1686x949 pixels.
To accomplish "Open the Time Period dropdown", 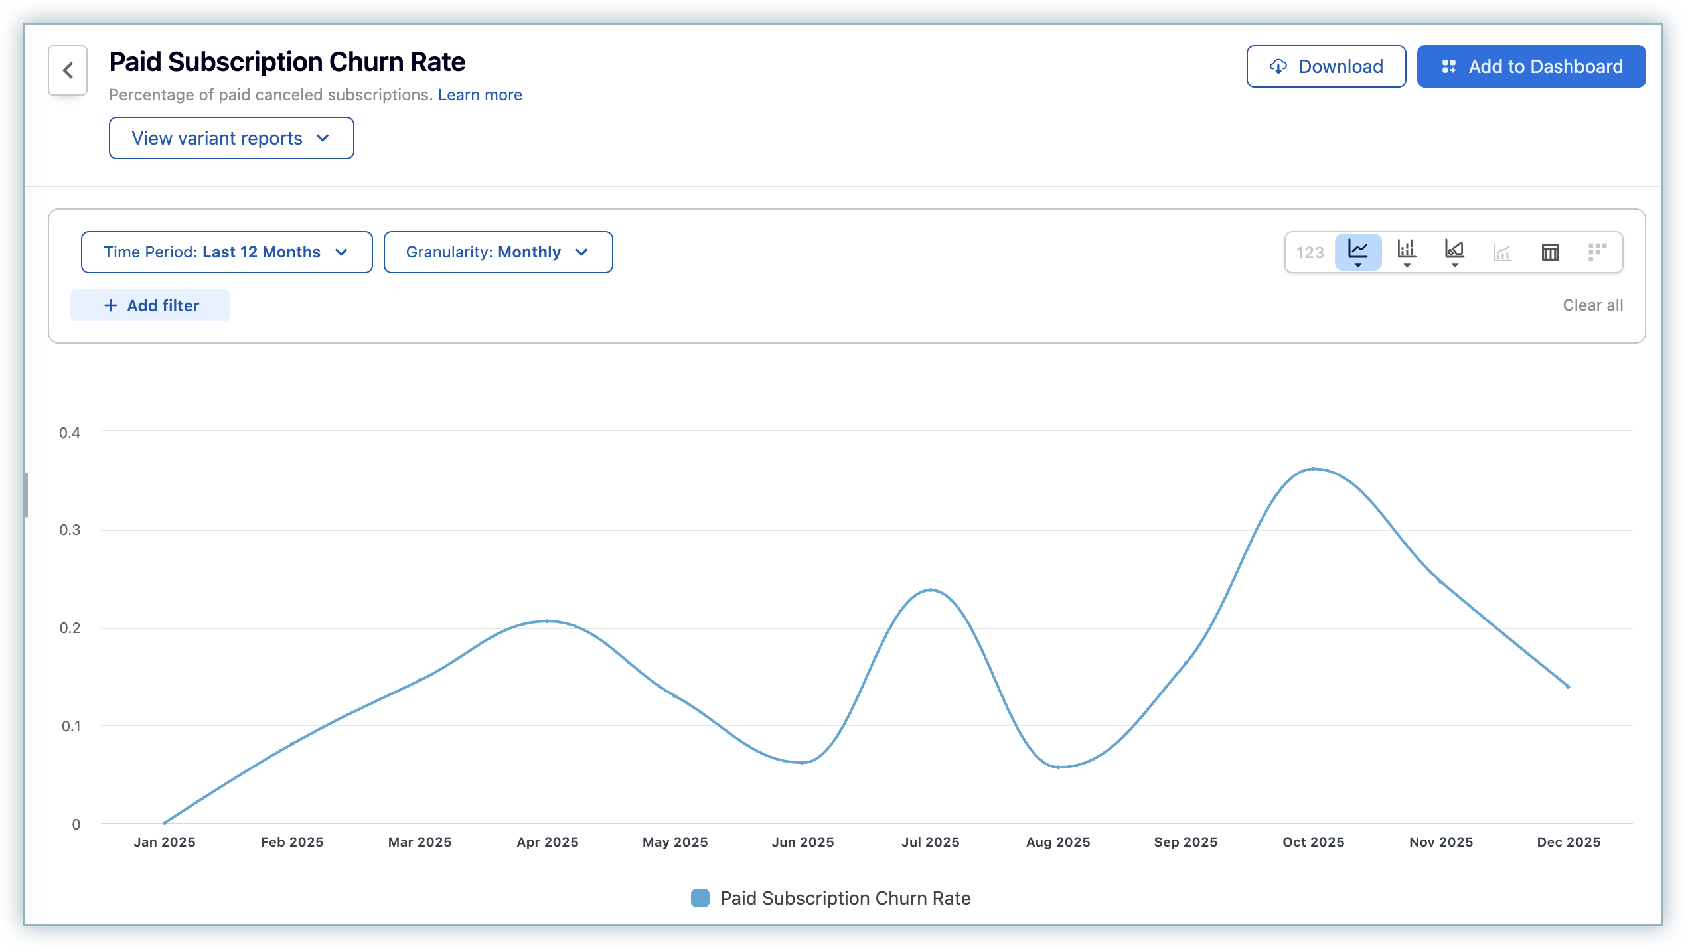I will [226, 252].
